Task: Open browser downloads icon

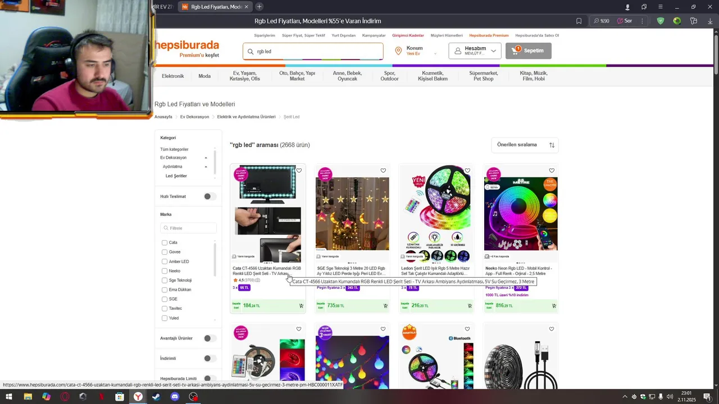Action: click(x=710, y=21)
